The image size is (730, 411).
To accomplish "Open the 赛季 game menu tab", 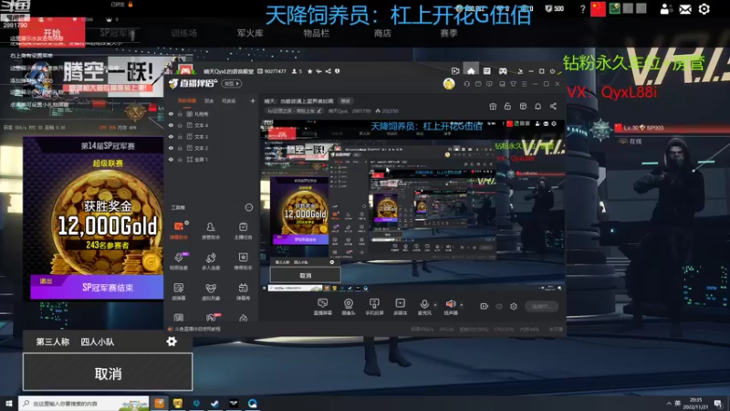I will point(448,33).
